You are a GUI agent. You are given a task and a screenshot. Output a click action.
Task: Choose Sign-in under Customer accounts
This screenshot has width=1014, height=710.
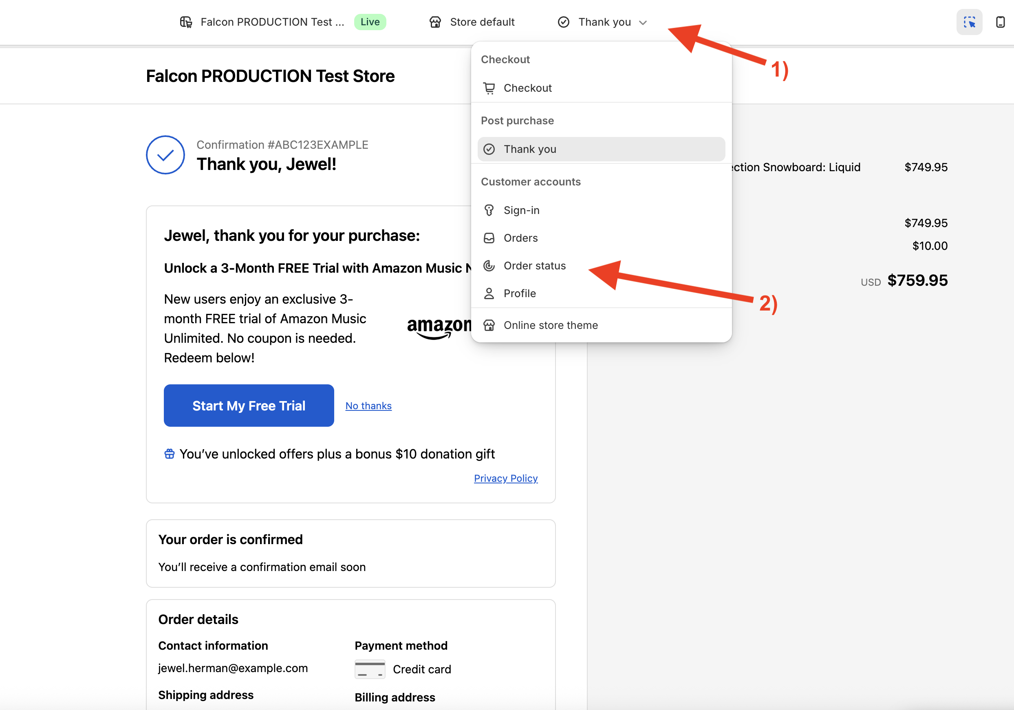(601, 210)
